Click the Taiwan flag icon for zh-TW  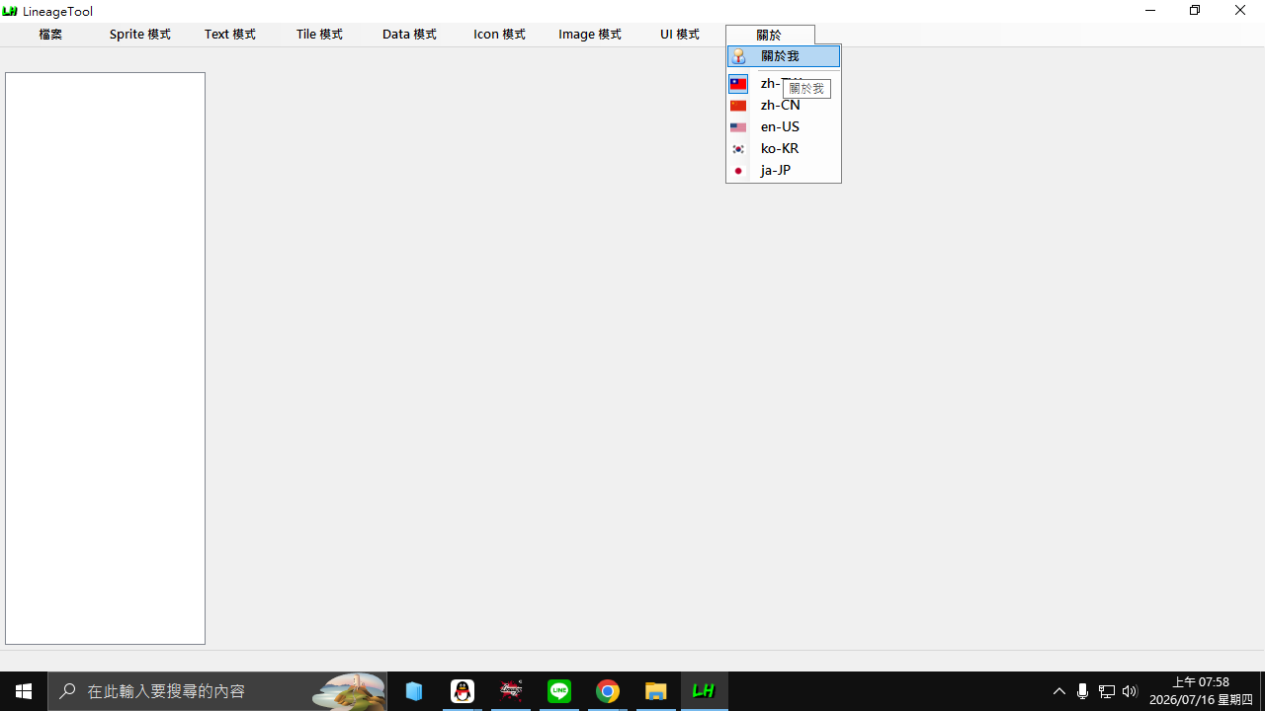click(x=738, y=84)
